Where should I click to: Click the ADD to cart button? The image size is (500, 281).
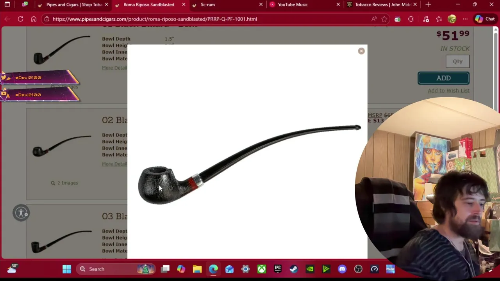(443, 78)
